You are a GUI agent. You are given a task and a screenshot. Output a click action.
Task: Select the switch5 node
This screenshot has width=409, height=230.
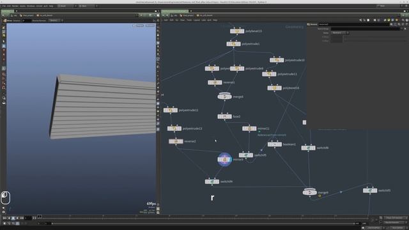click(x=245, y=155)
